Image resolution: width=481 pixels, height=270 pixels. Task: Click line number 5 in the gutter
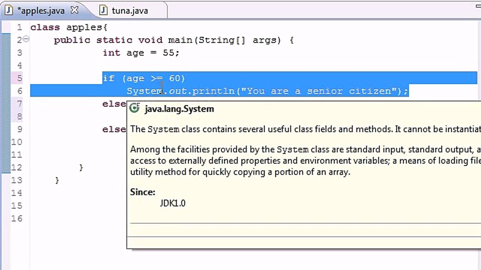coord(20,78)
